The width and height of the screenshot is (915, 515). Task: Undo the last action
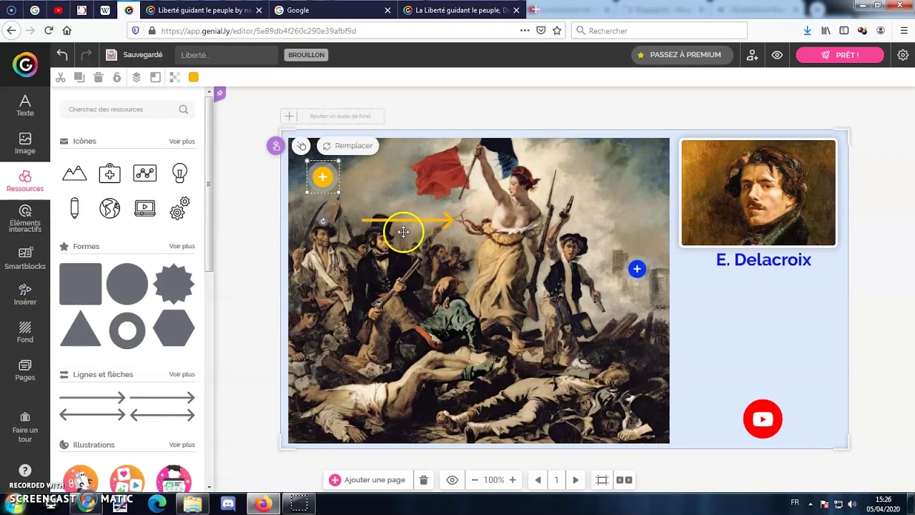point(62,55)
